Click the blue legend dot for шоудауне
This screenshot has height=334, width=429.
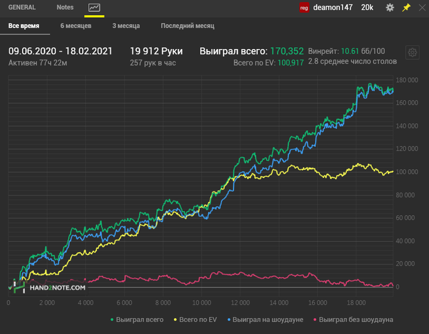click(229, 319)
